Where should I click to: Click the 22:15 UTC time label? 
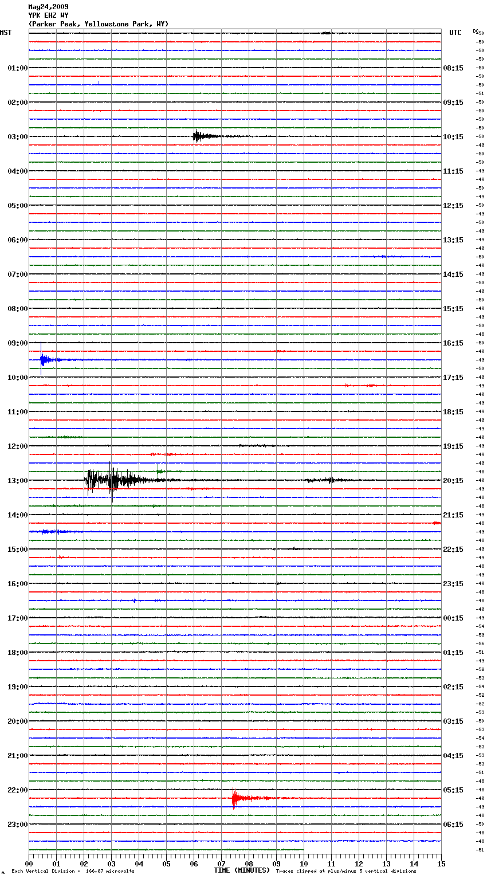(453, 550)
